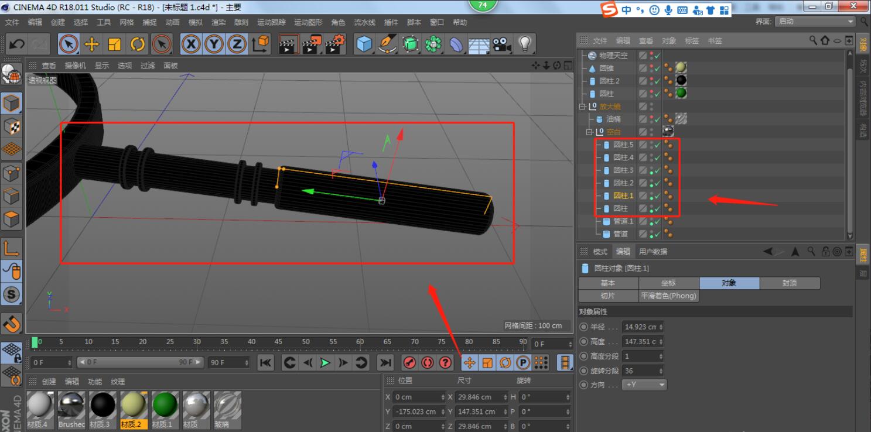The image size is (871, 432).
Task: Open the Array modeling objects icon
Action: (x=433, y=44)
